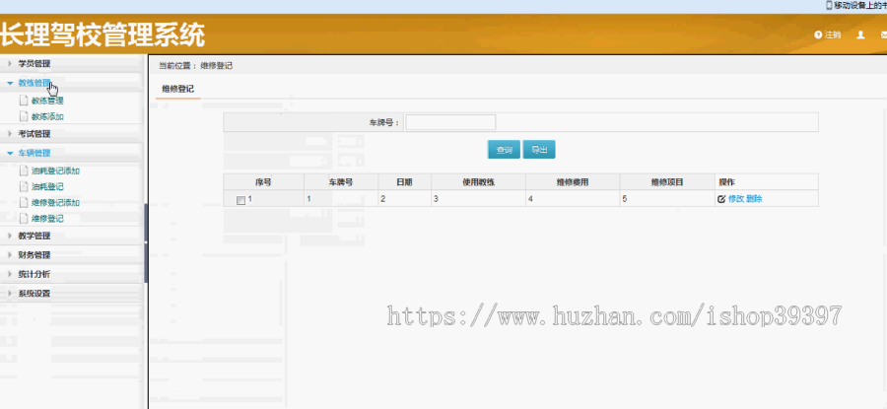Click the 导出 export button
This screenshot has height=409, width=887.
pos(539,150)
